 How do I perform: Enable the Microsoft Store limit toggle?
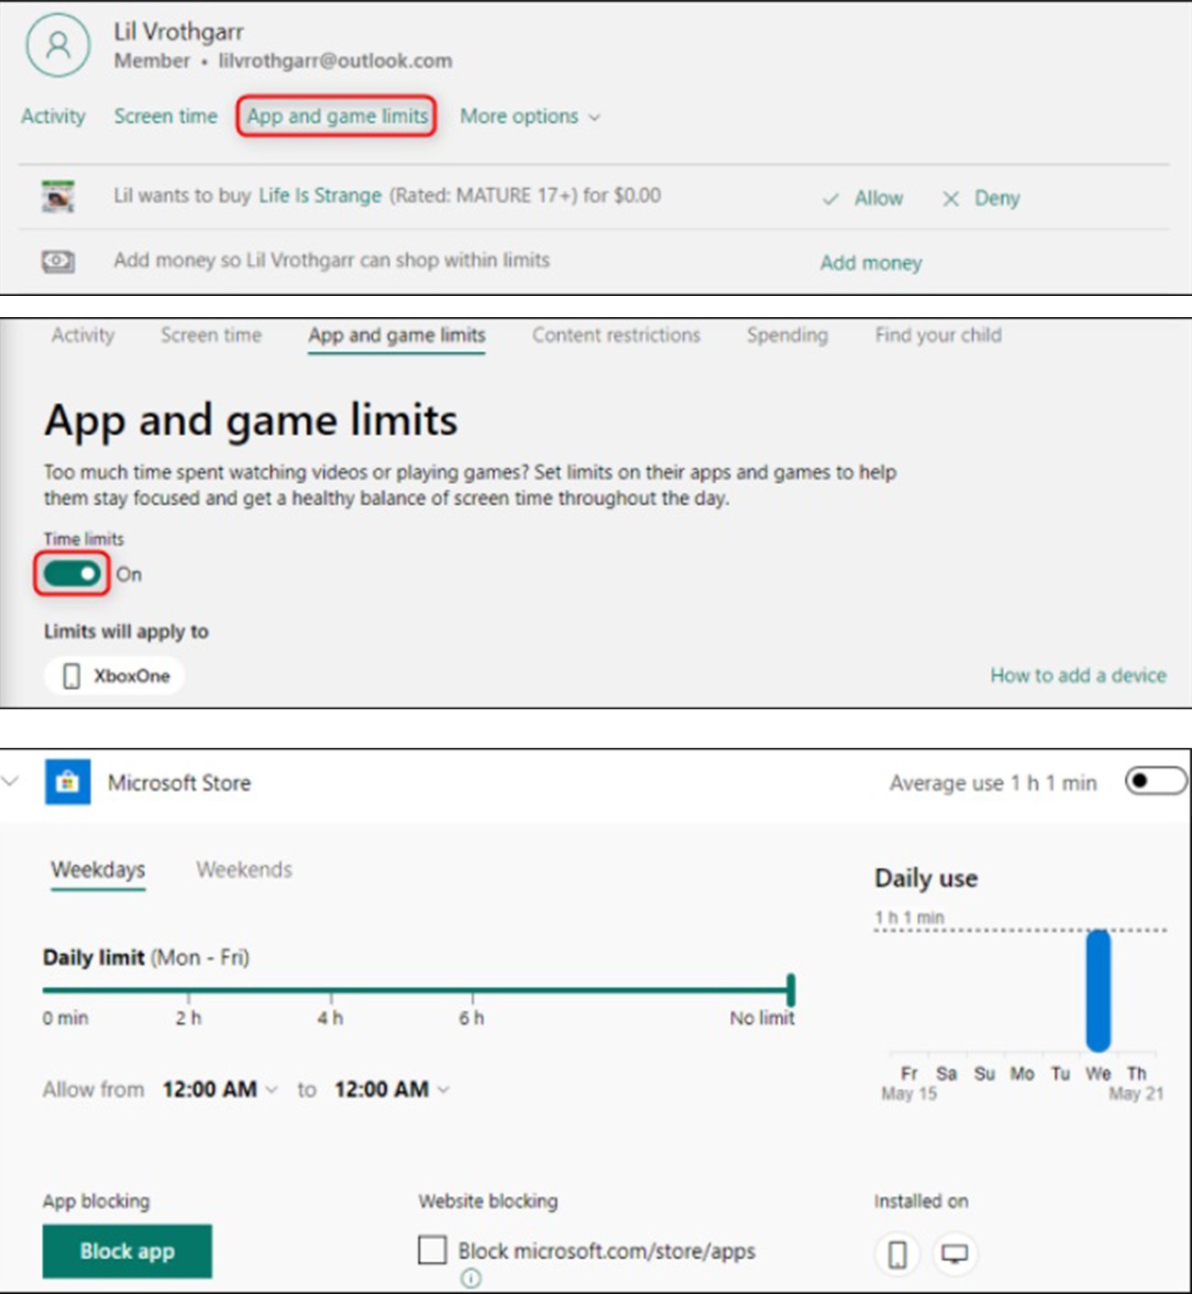pyautogui.click(x=1155, y=782)
